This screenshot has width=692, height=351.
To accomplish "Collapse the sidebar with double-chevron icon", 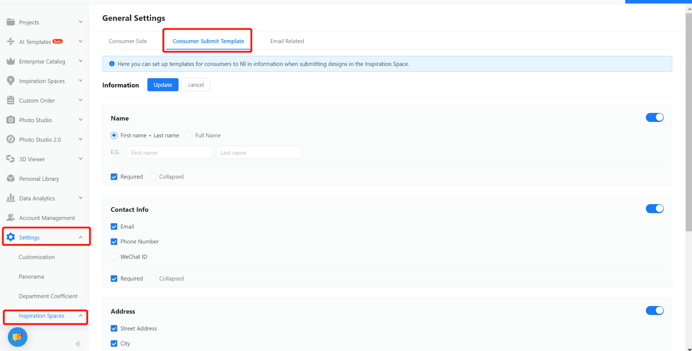I will point(78,344).
